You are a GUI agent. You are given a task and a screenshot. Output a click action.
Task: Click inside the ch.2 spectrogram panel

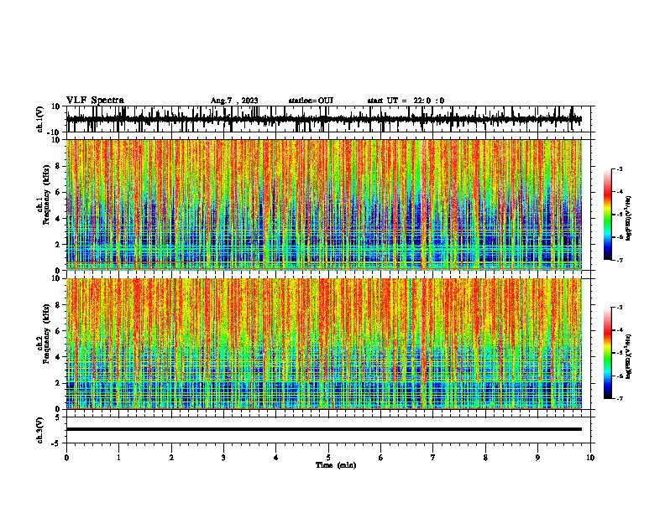pos(324,344)
